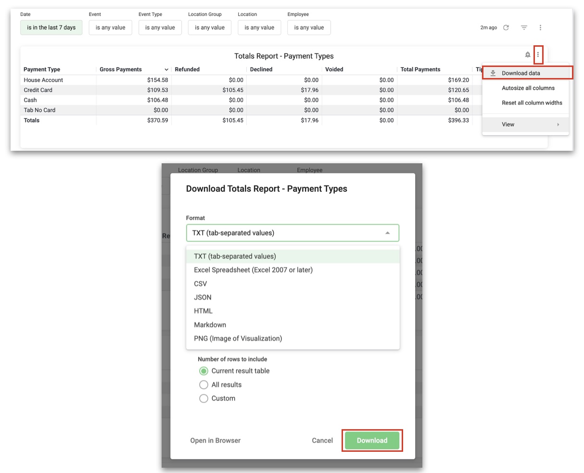The width and height of the screenshot is (584, 473).
Task: Click the Refunded column header
Action: (x=187, y=69)
